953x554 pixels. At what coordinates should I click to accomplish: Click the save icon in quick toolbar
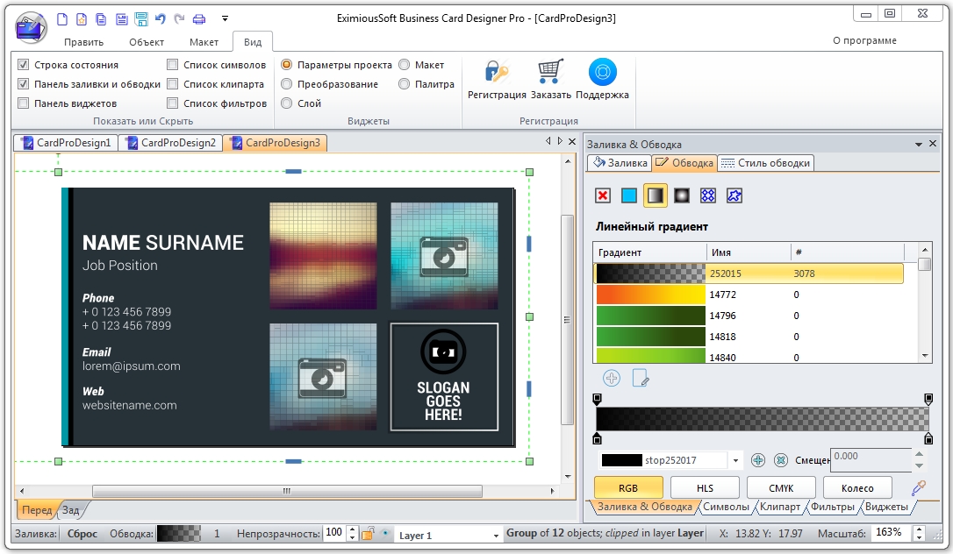click(x=122, y=19)
